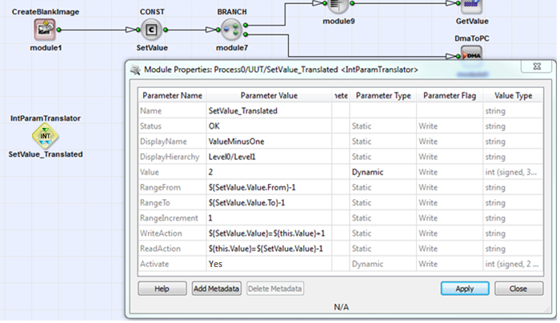Open the Activate value Yes field
Viewport: 560px width, 323px height.
point(267,263)
